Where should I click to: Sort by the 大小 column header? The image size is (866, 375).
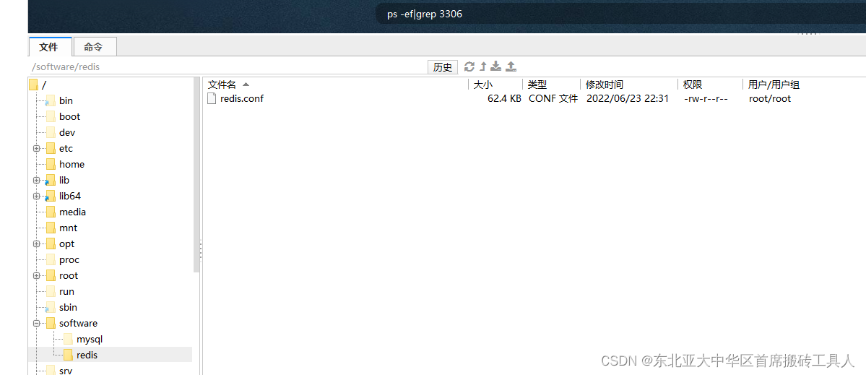coord(483,85)
